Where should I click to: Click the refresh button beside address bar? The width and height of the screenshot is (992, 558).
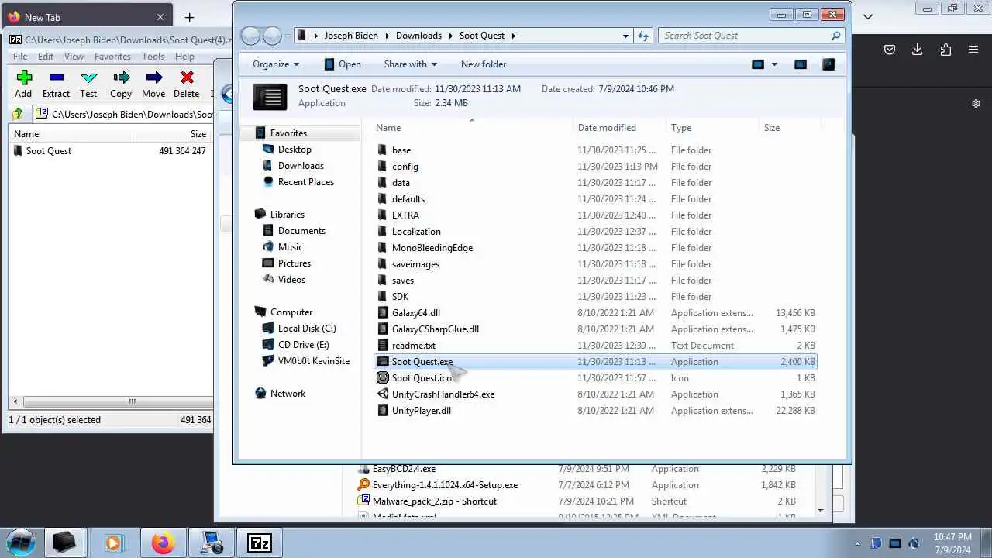[643, 36]
